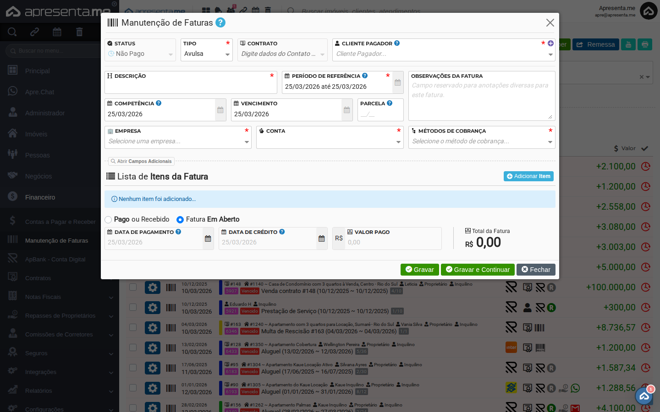Expand Abrir Campos Adicionais section

141,161
